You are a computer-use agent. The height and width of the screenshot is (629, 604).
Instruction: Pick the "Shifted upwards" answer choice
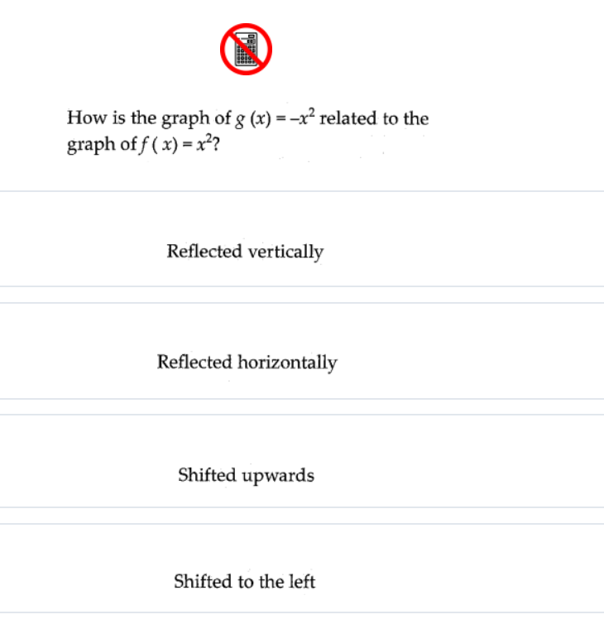[x=302, y=461]
